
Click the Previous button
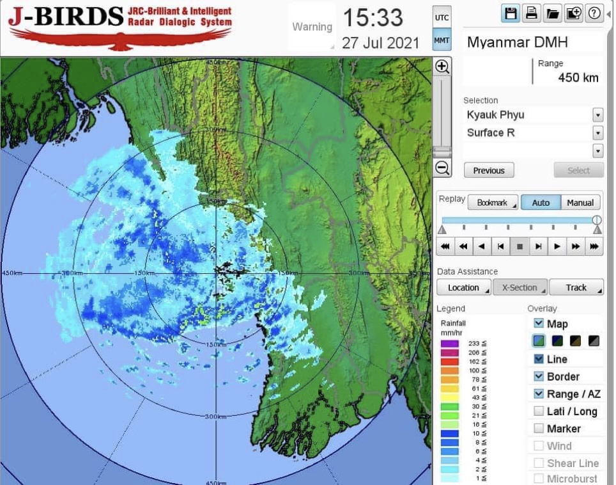click(489, 171)
